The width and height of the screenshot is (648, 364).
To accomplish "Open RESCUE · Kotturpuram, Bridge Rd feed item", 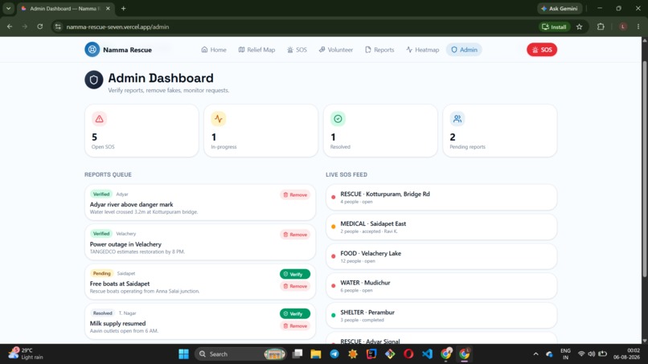I will [x=441, y=197].
